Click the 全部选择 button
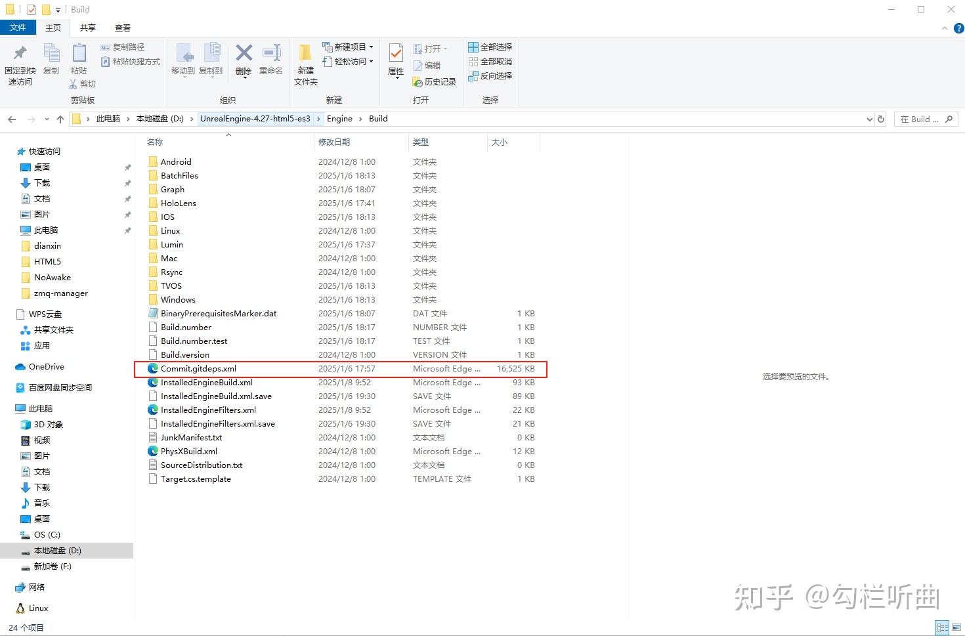The image size is (965, 636). [x=490, y=47]
